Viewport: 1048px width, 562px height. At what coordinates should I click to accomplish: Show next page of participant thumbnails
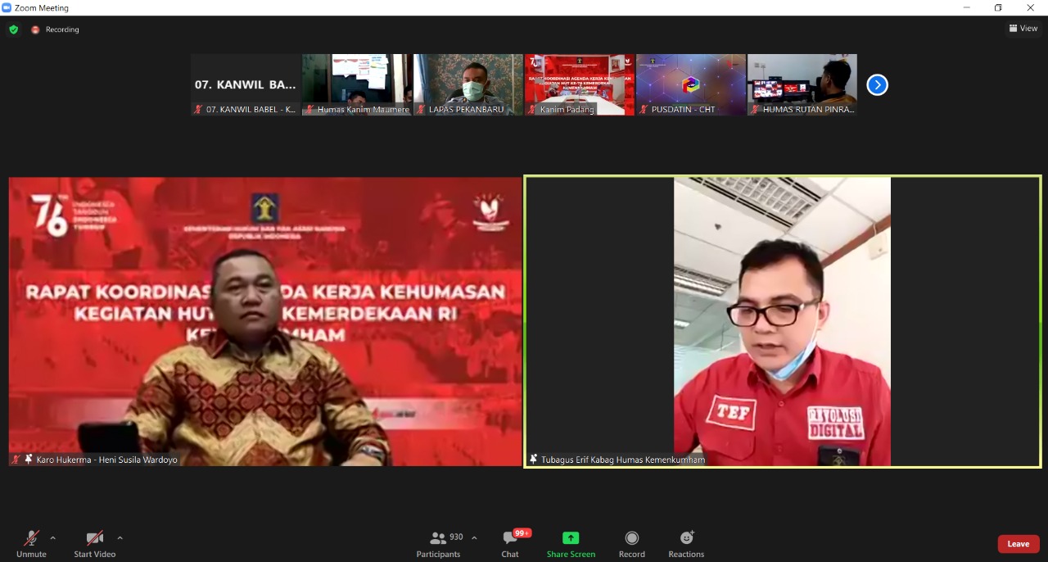877,84
